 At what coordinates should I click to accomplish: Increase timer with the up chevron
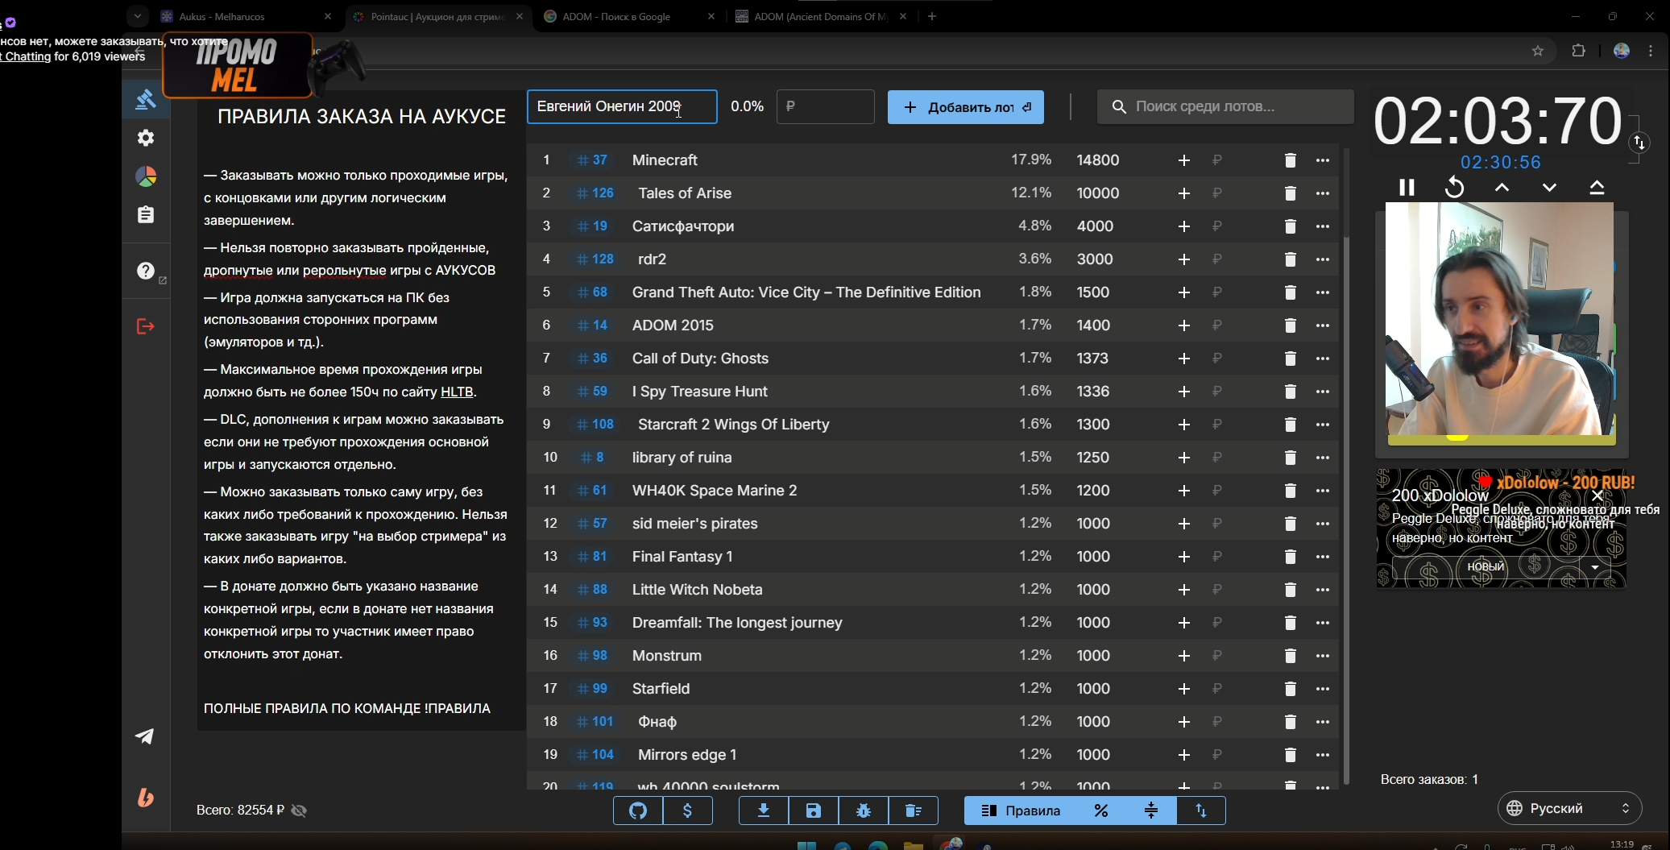click(1502, 188)
